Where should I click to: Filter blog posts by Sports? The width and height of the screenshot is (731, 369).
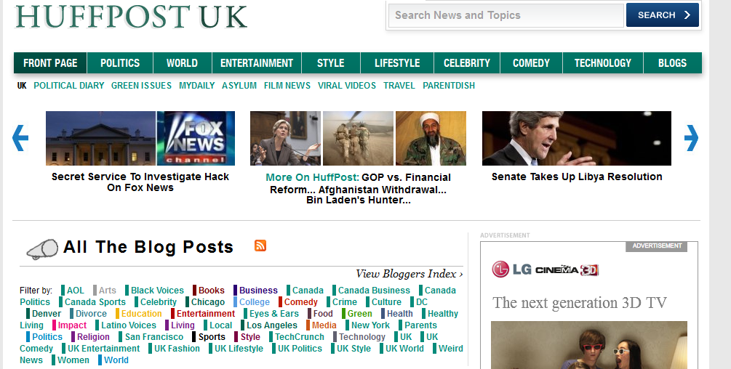[x=212, y=337]
